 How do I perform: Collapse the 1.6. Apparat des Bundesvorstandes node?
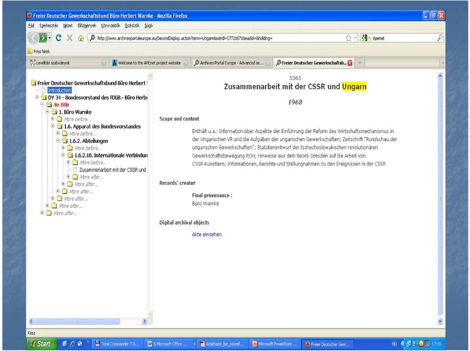[x=53, y=126]
